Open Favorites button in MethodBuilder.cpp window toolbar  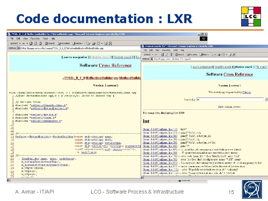pyautogui.click(x=63, y=44)
